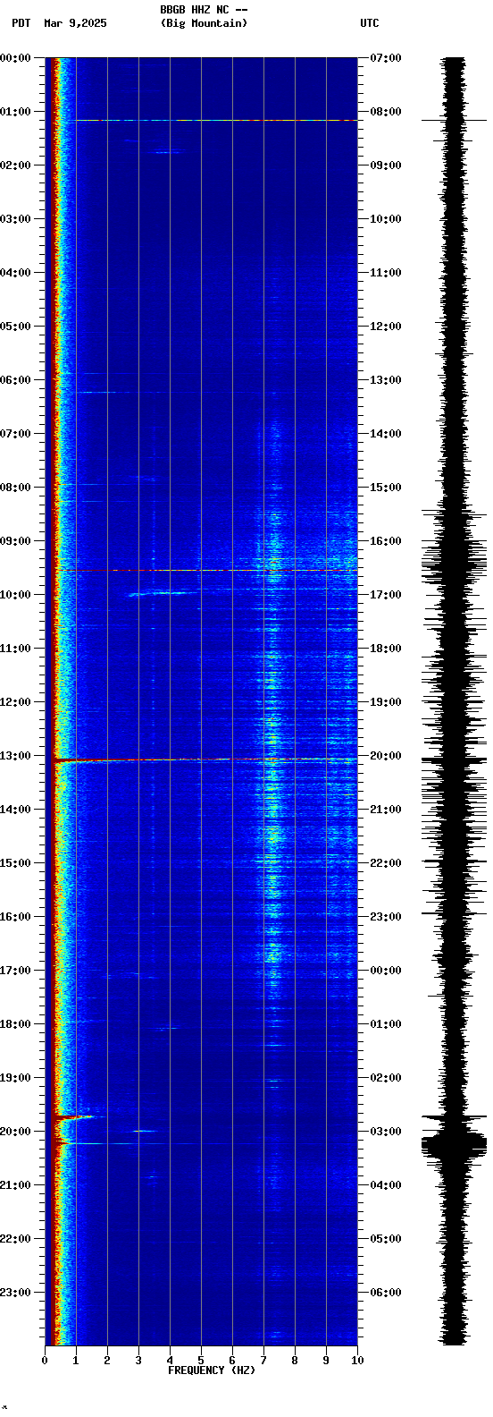Click UTC time label 22:00
This screenshot has height=1417, width=493.
(x=386, y=863)
